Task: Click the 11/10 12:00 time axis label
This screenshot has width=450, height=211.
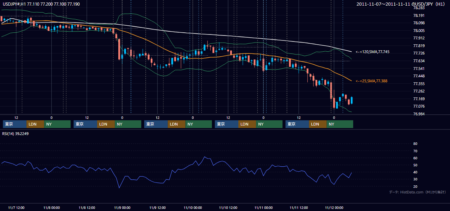Action: coord(228,208)
